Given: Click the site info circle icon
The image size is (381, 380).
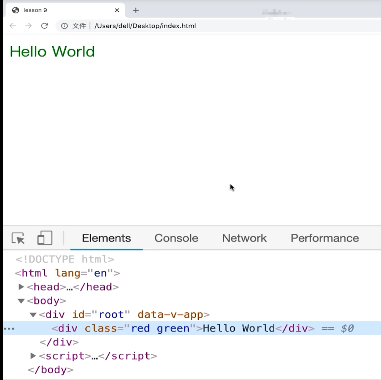Looking at the screenshot, I should tap(64, 26).
